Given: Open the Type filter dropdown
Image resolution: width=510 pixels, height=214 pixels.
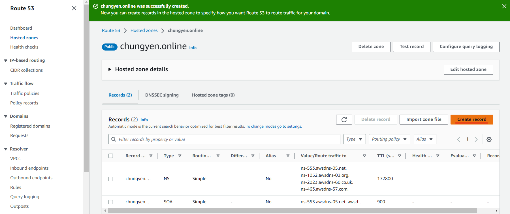Looking at the screenshot, I should (x=355, y=139).
